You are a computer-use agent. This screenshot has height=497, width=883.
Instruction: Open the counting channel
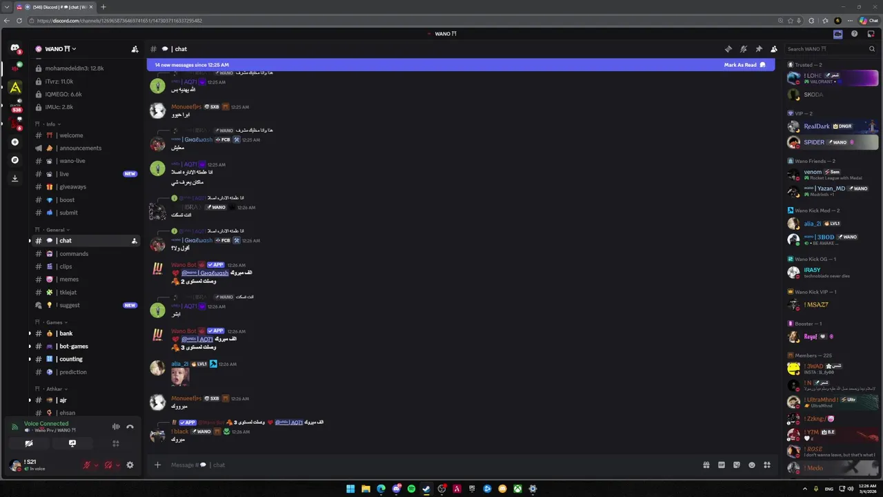click(86, 359)
